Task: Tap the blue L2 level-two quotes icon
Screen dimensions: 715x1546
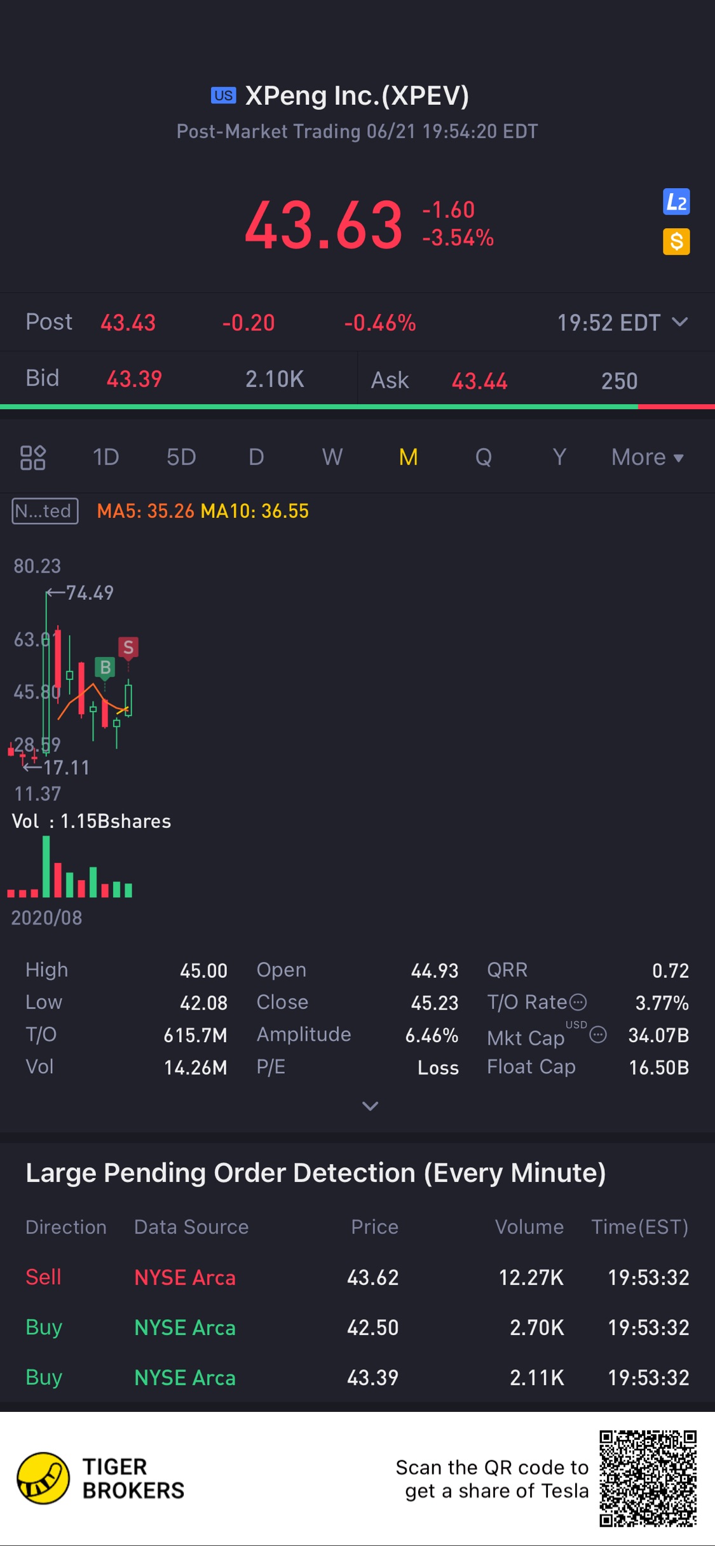Action: click(676, 202)
